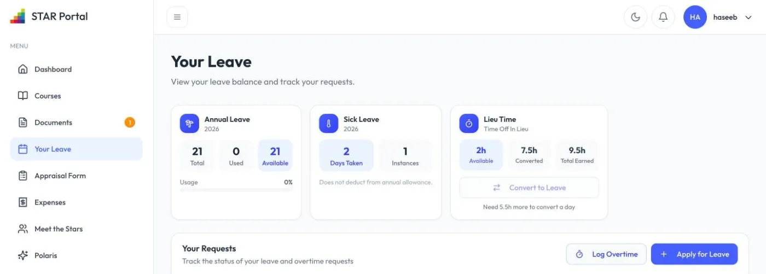The width and height of the screenshot is (766, 274).
Task: Click the Your Leave calendar icon
Action: 22,149
